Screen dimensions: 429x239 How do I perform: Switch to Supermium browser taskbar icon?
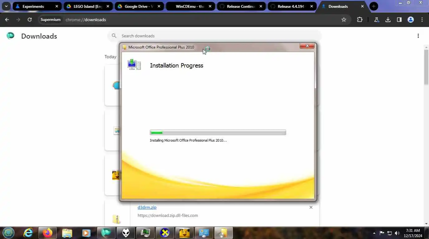106,233
